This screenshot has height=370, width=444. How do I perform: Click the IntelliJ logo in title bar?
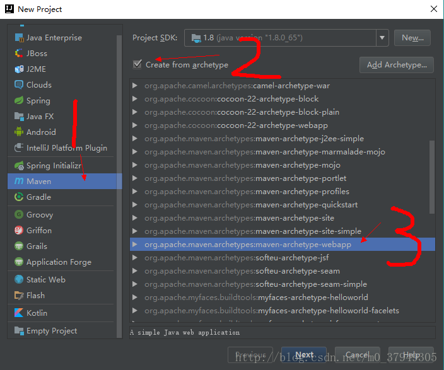click(x=9, y=9)
